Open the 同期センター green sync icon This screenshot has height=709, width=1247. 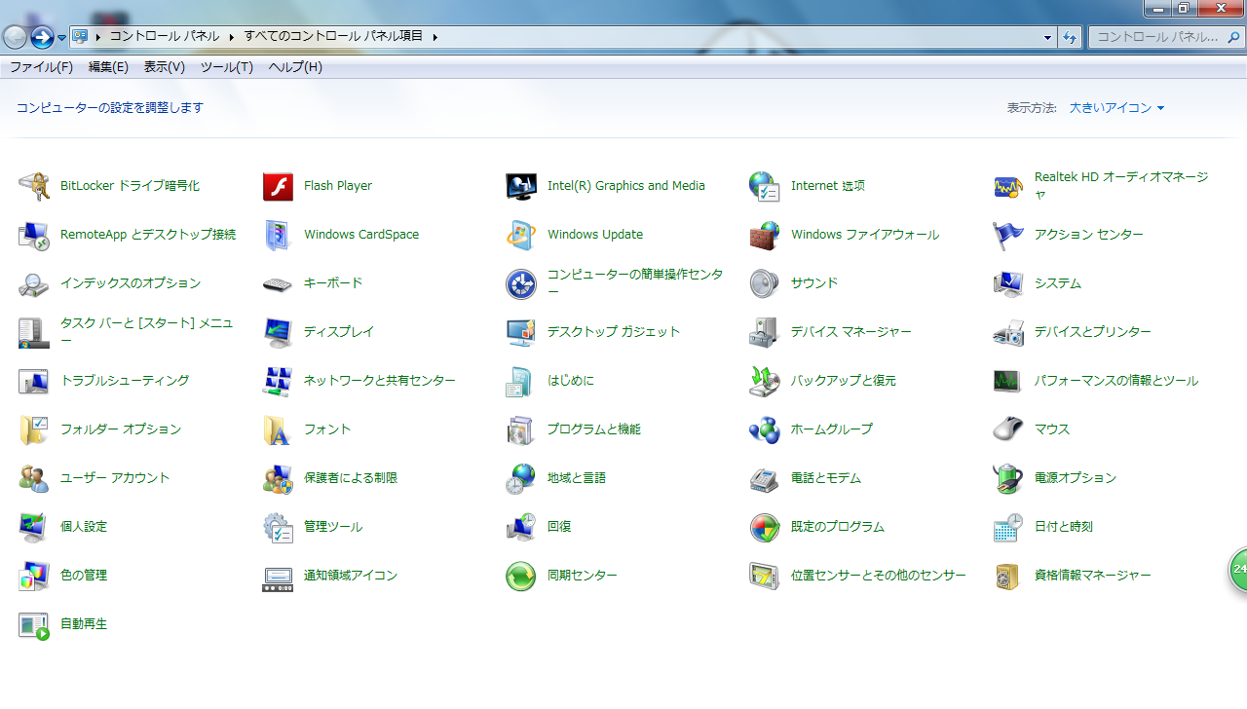(521, 576)
